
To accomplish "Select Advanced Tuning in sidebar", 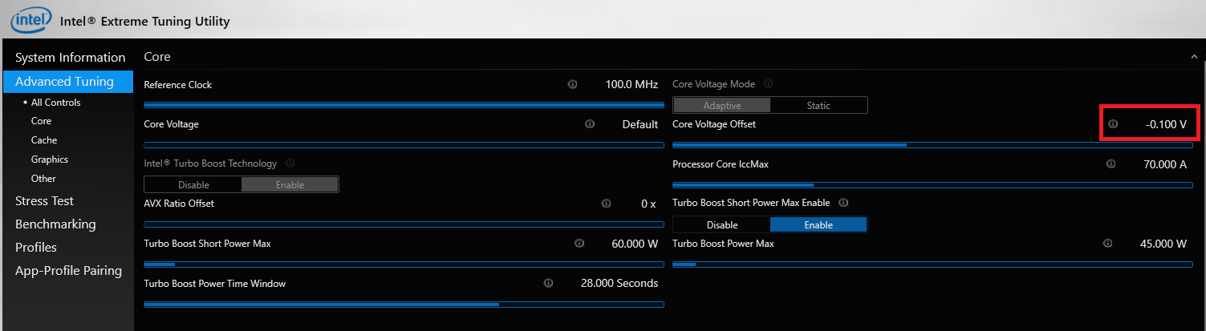I will (x=68, y=82).
